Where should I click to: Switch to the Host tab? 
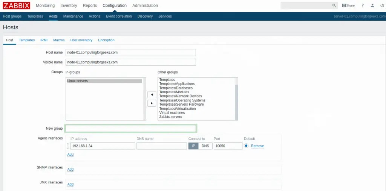tap(9, 40)
